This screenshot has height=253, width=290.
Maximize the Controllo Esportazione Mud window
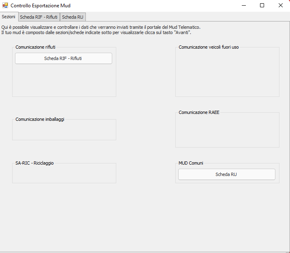coord(262,6)
